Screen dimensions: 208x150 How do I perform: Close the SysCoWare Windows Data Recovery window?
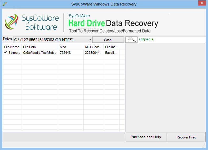pyautogui.click(x=202, y=3)
